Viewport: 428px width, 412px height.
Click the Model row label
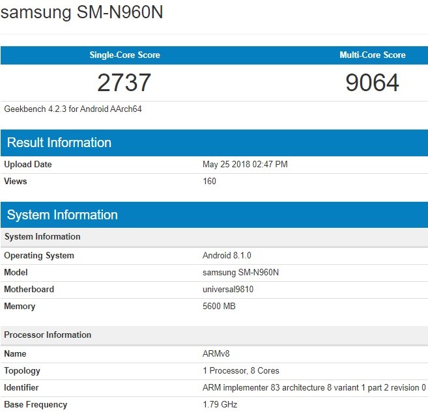pyautogui.click(x=16, y=273)
